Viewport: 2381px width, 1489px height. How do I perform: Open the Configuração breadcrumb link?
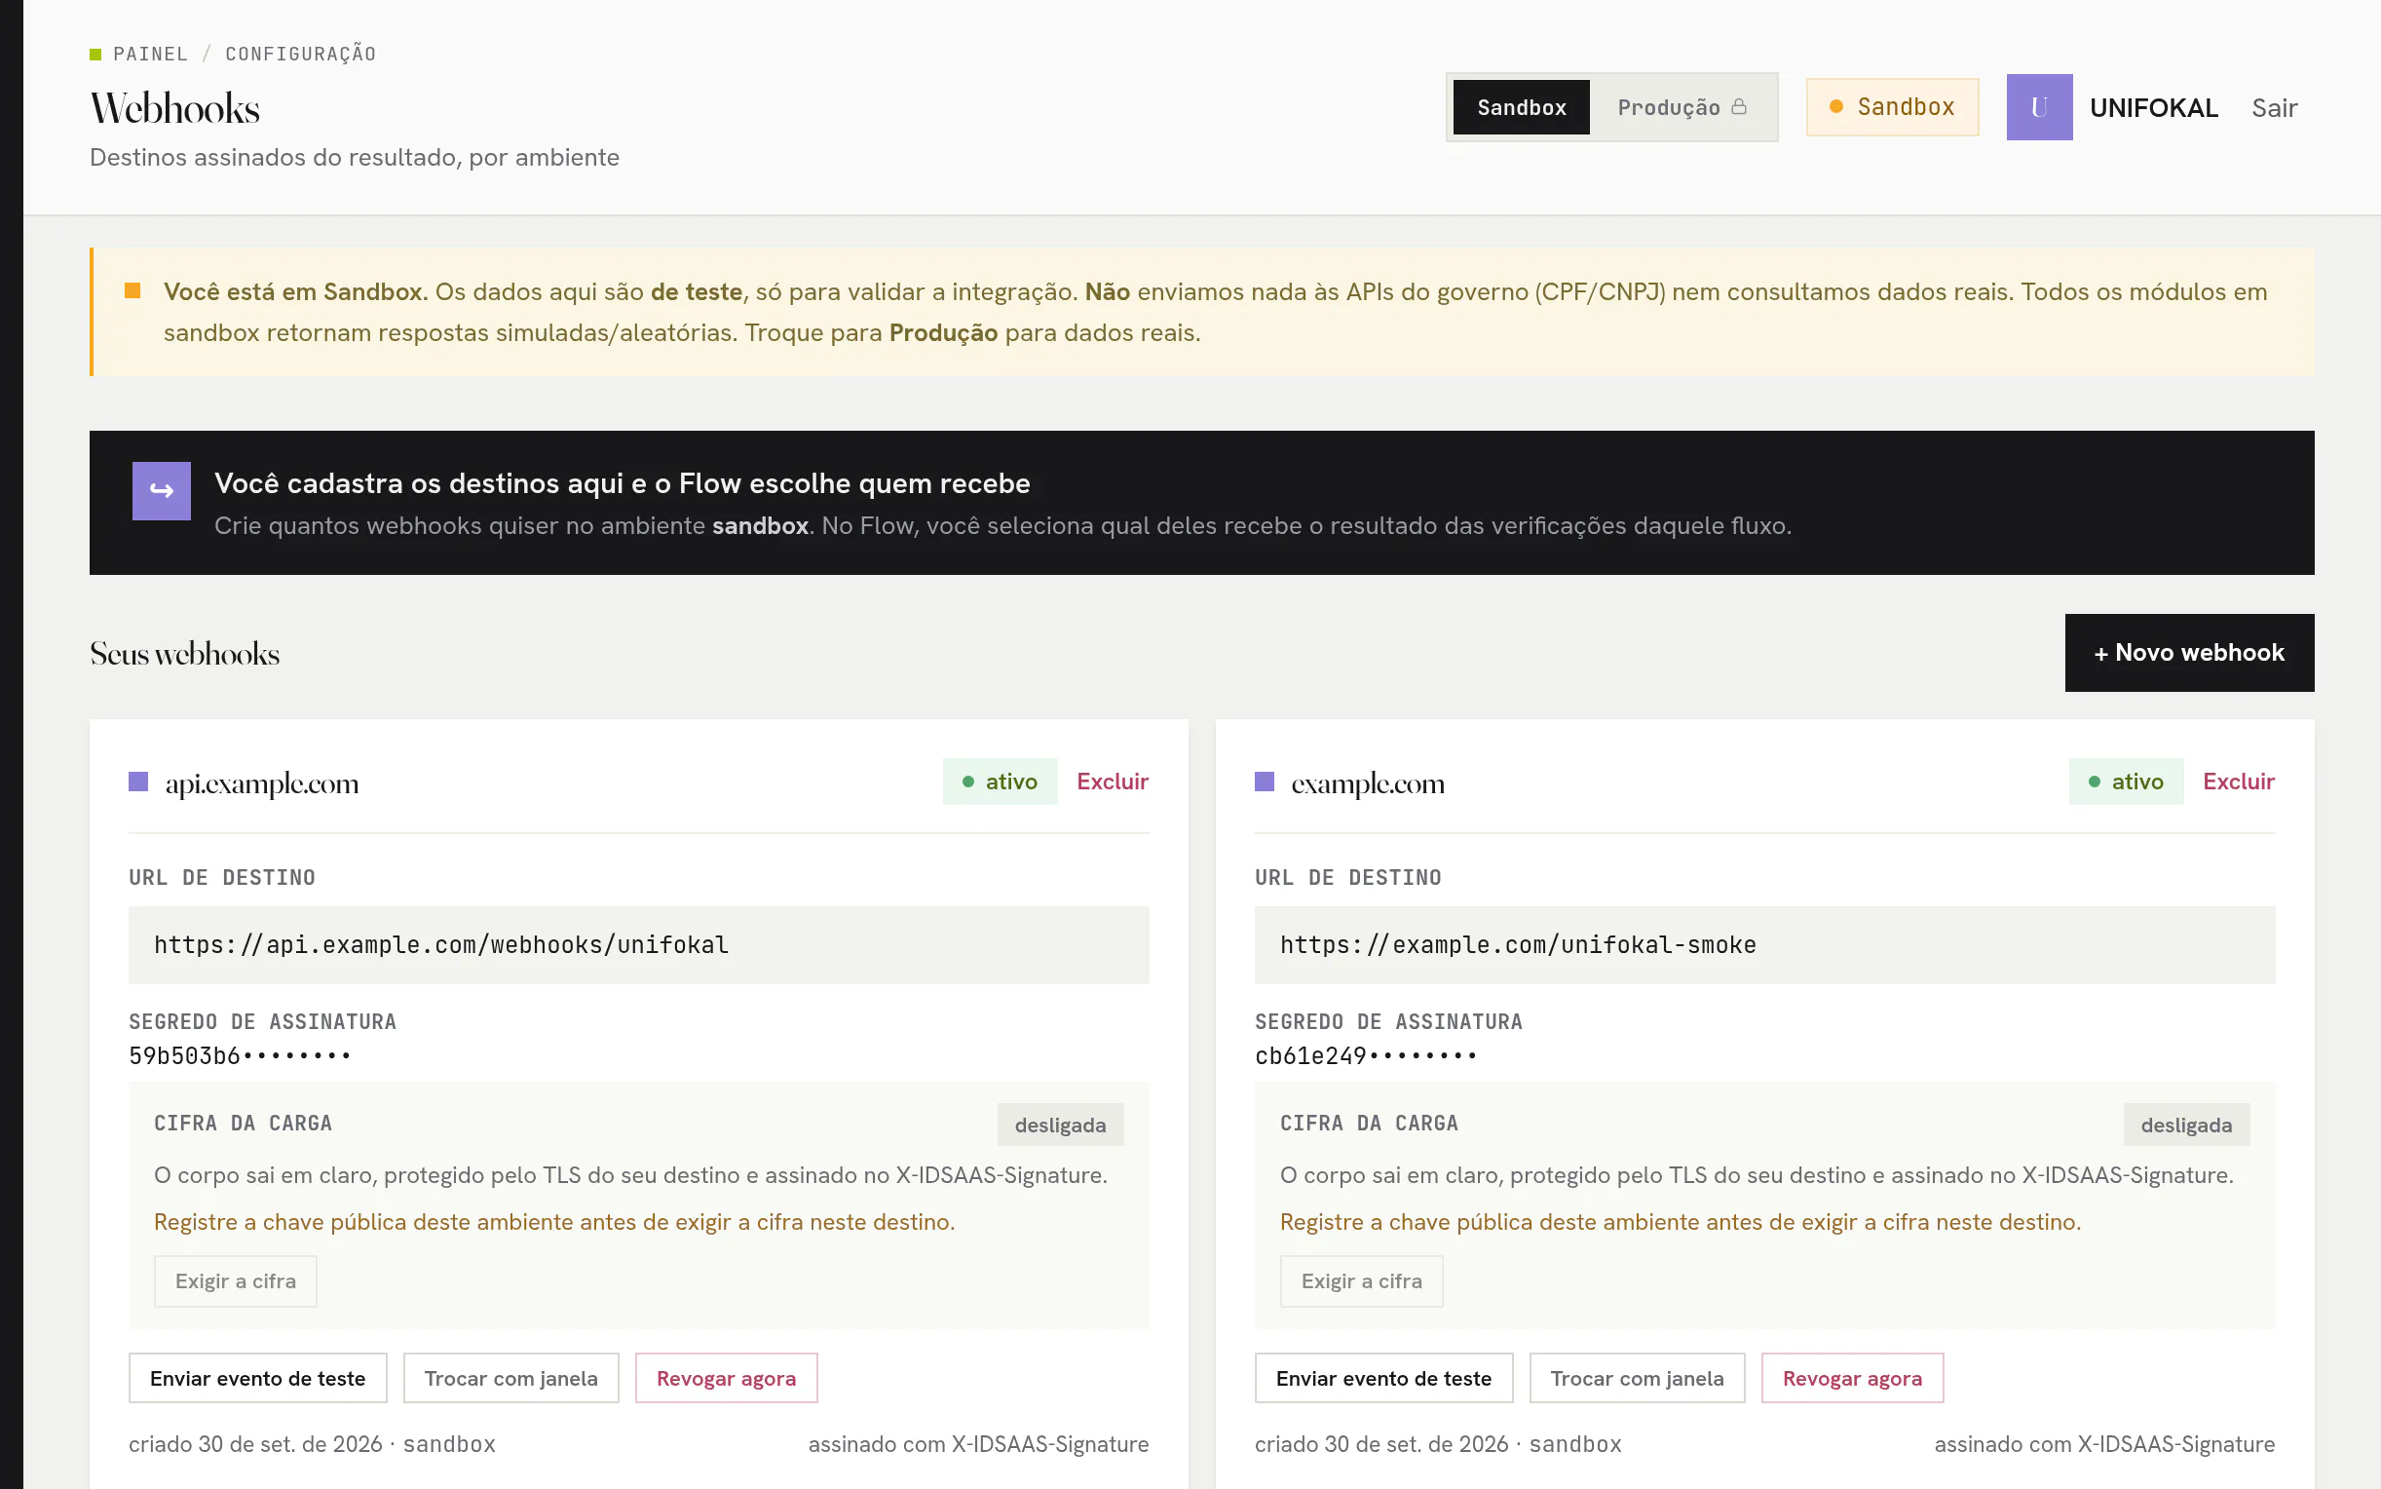301,55
